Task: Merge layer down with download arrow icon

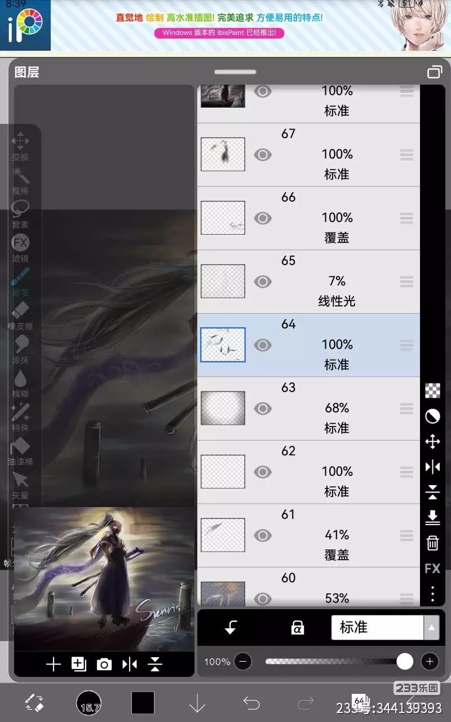Action: [432, 517]
